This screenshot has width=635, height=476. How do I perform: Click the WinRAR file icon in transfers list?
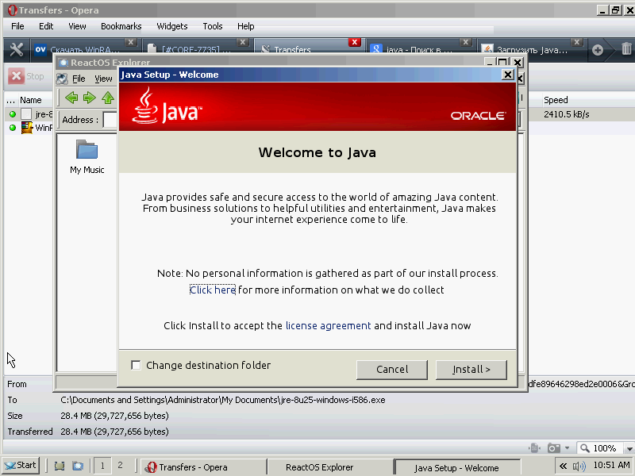[x=27, y=128]
